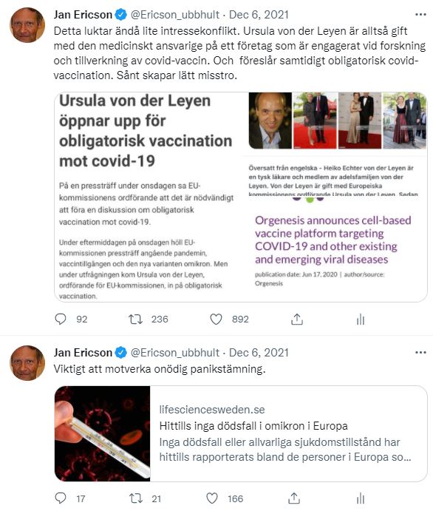Open @Ericson_ubbhult handle on second tweet
The image size is (433, 514).
click(x=175, y=353)
